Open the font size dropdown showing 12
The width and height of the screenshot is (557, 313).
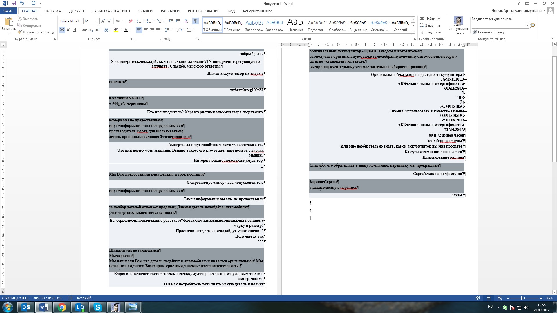click(97, 21)
